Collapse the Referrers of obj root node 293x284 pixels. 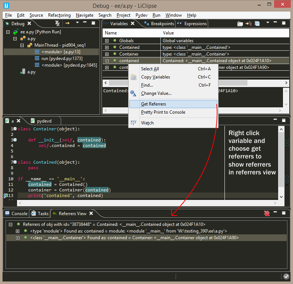coord(10,225)
